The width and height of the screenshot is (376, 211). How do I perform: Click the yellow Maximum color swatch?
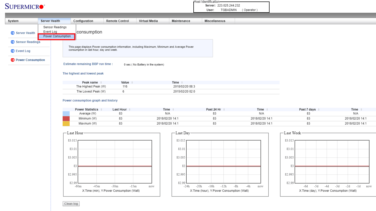click(66, 123)
